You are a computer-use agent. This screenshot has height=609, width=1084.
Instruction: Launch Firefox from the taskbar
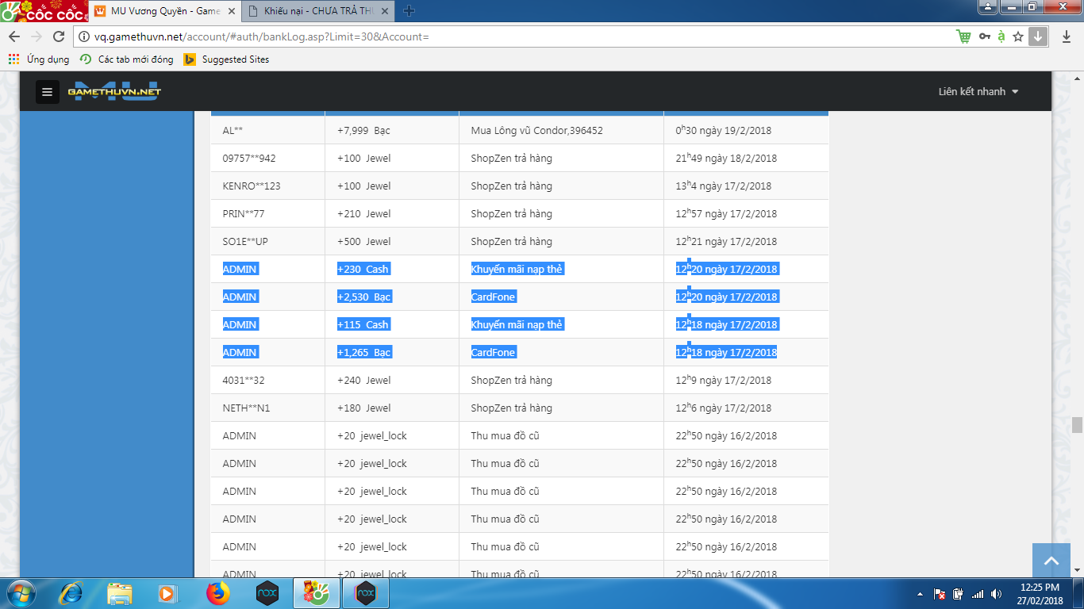click(217, 592)
